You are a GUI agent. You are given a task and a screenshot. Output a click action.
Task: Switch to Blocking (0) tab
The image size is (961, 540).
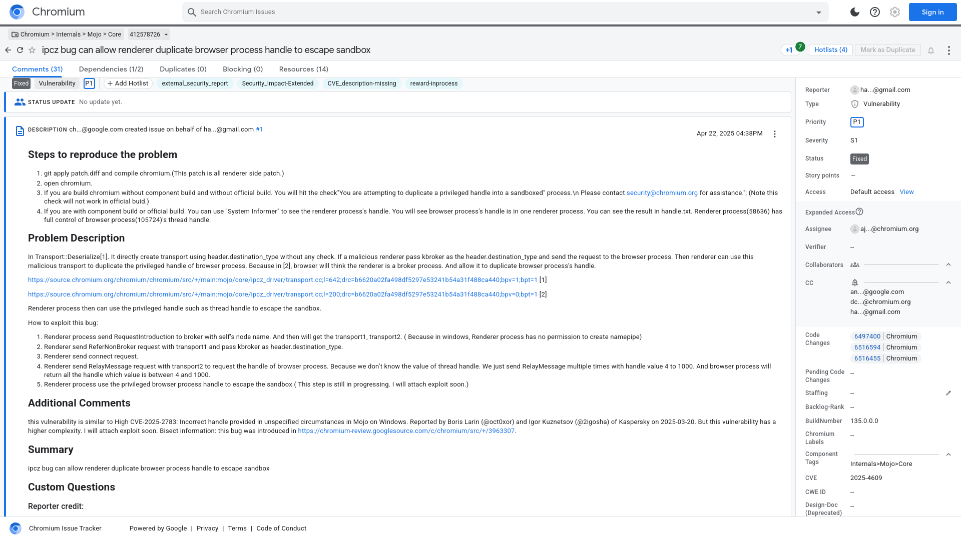(x=243, y=69)
